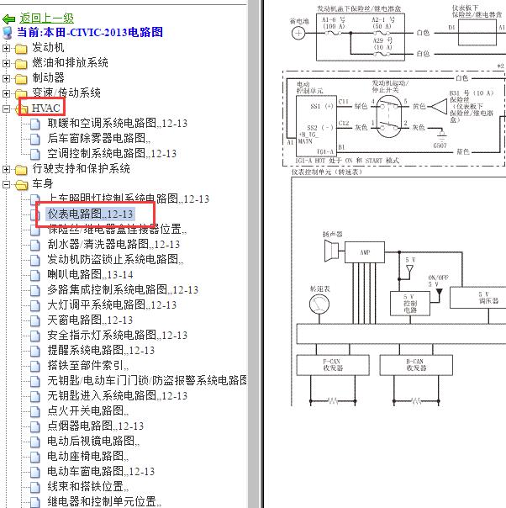Select the 发动机 folder icon
The height and width of the screenshot is (508, 506).
[21, 49]
